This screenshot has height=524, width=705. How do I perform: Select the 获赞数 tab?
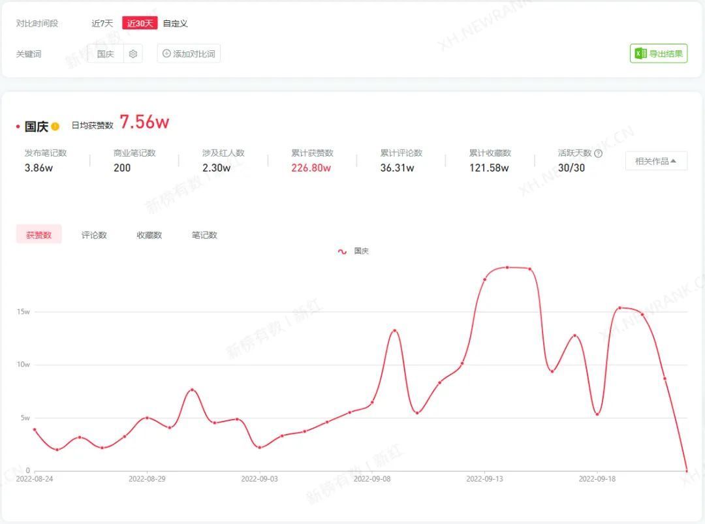coord(39,235)
